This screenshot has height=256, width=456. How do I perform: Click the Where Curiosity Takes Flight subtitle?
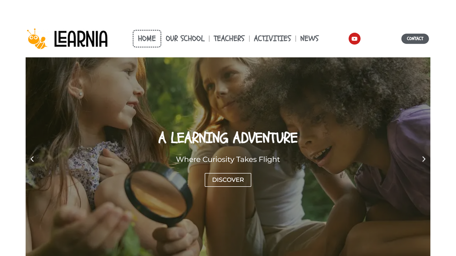coord(228,159)
